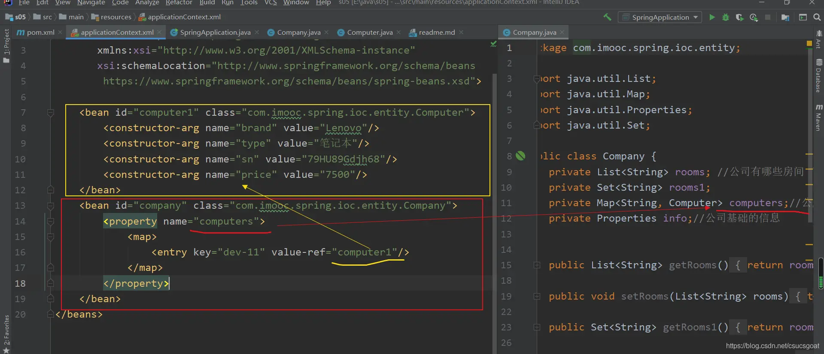Click the Spring bean gutter icon at Company class
This screenshot has width=824, height=354.
(520, 156)
